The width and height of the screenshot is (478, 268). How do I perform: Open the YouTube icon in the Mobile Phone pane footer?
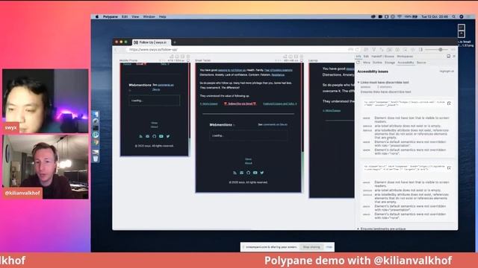pyautogui.click(x=161, y=136)
